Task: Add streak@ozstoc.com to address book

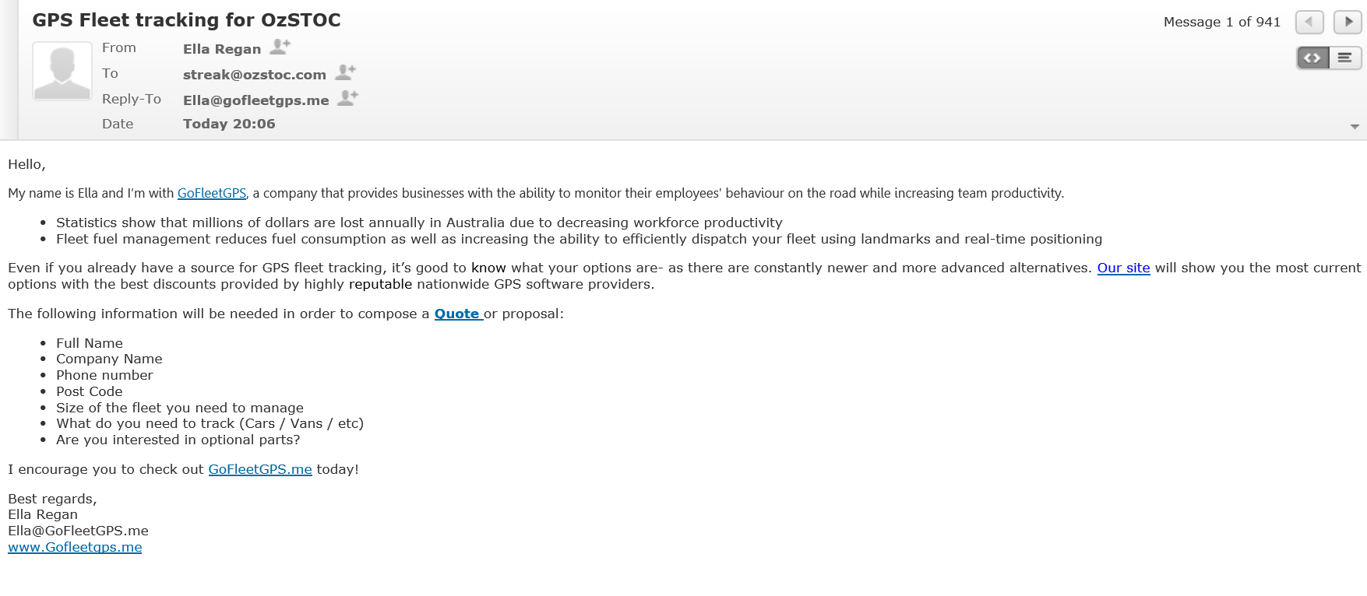Action: 345,73
